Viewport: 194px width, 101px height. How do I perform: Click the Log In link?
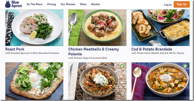(x=168, y=5)
